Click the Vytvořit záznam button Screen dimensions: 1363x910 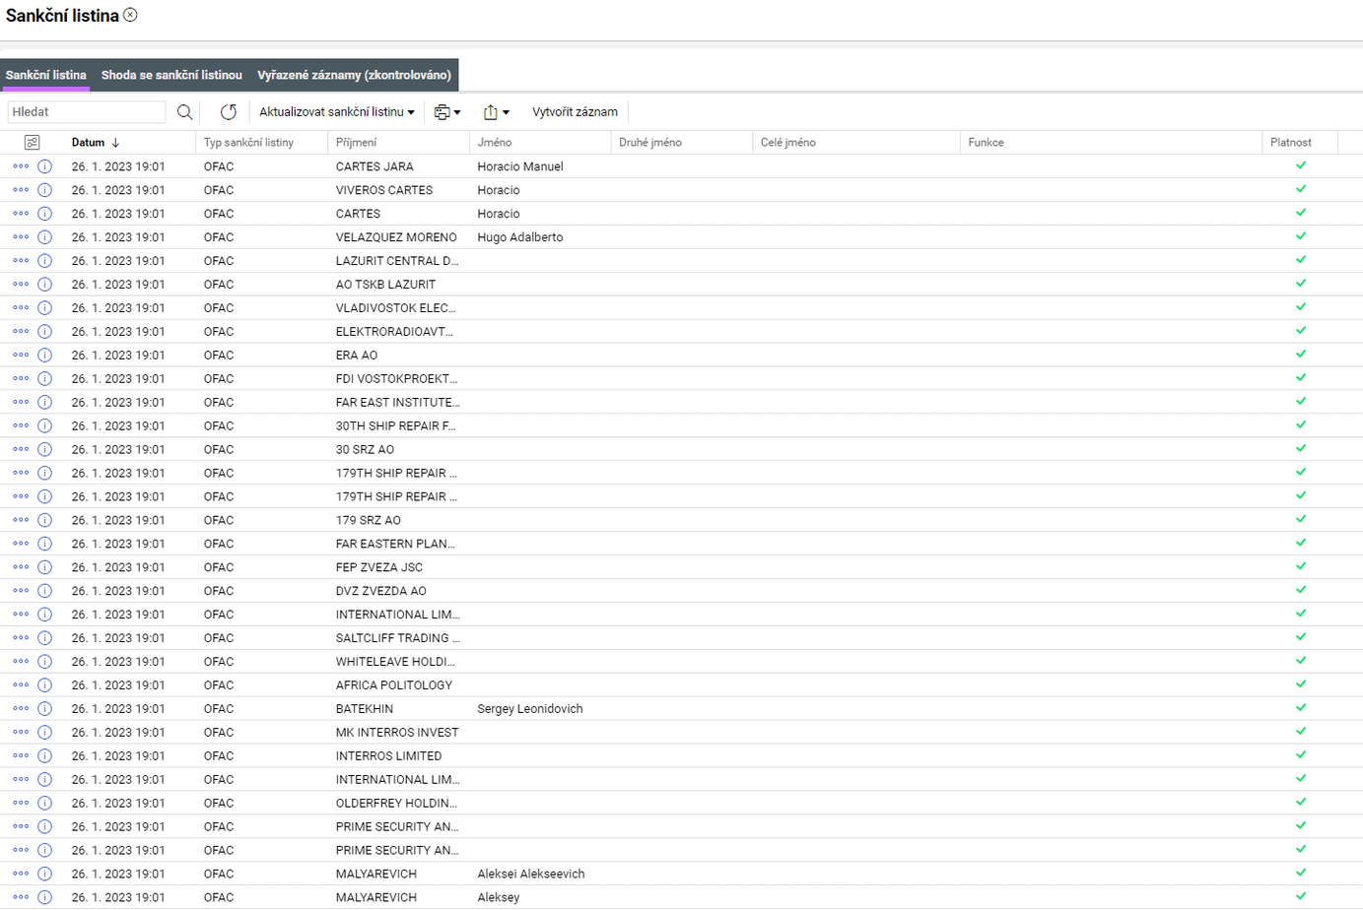point(576,112)
